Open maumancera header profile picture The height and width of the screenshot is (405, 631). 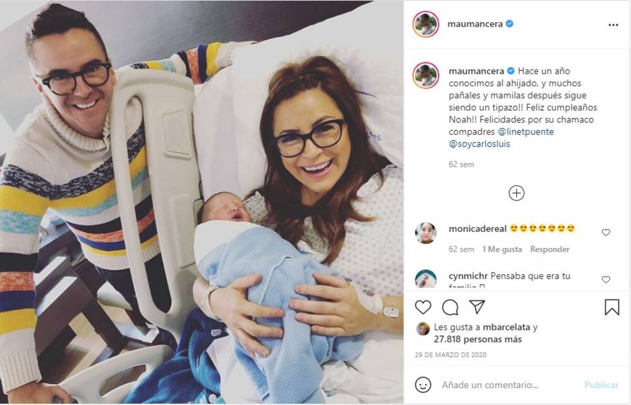(x=426, y=24)
